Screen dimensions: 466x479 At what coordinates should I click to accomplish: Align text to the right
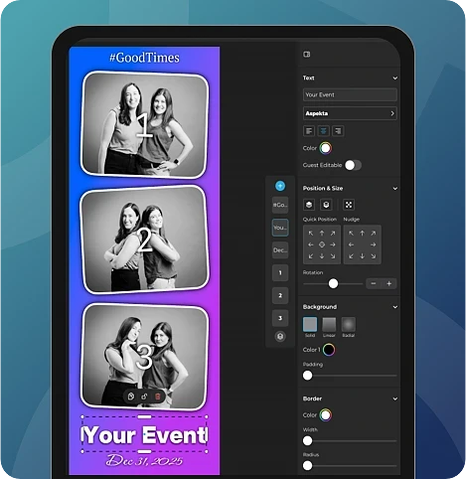(338, 131)
